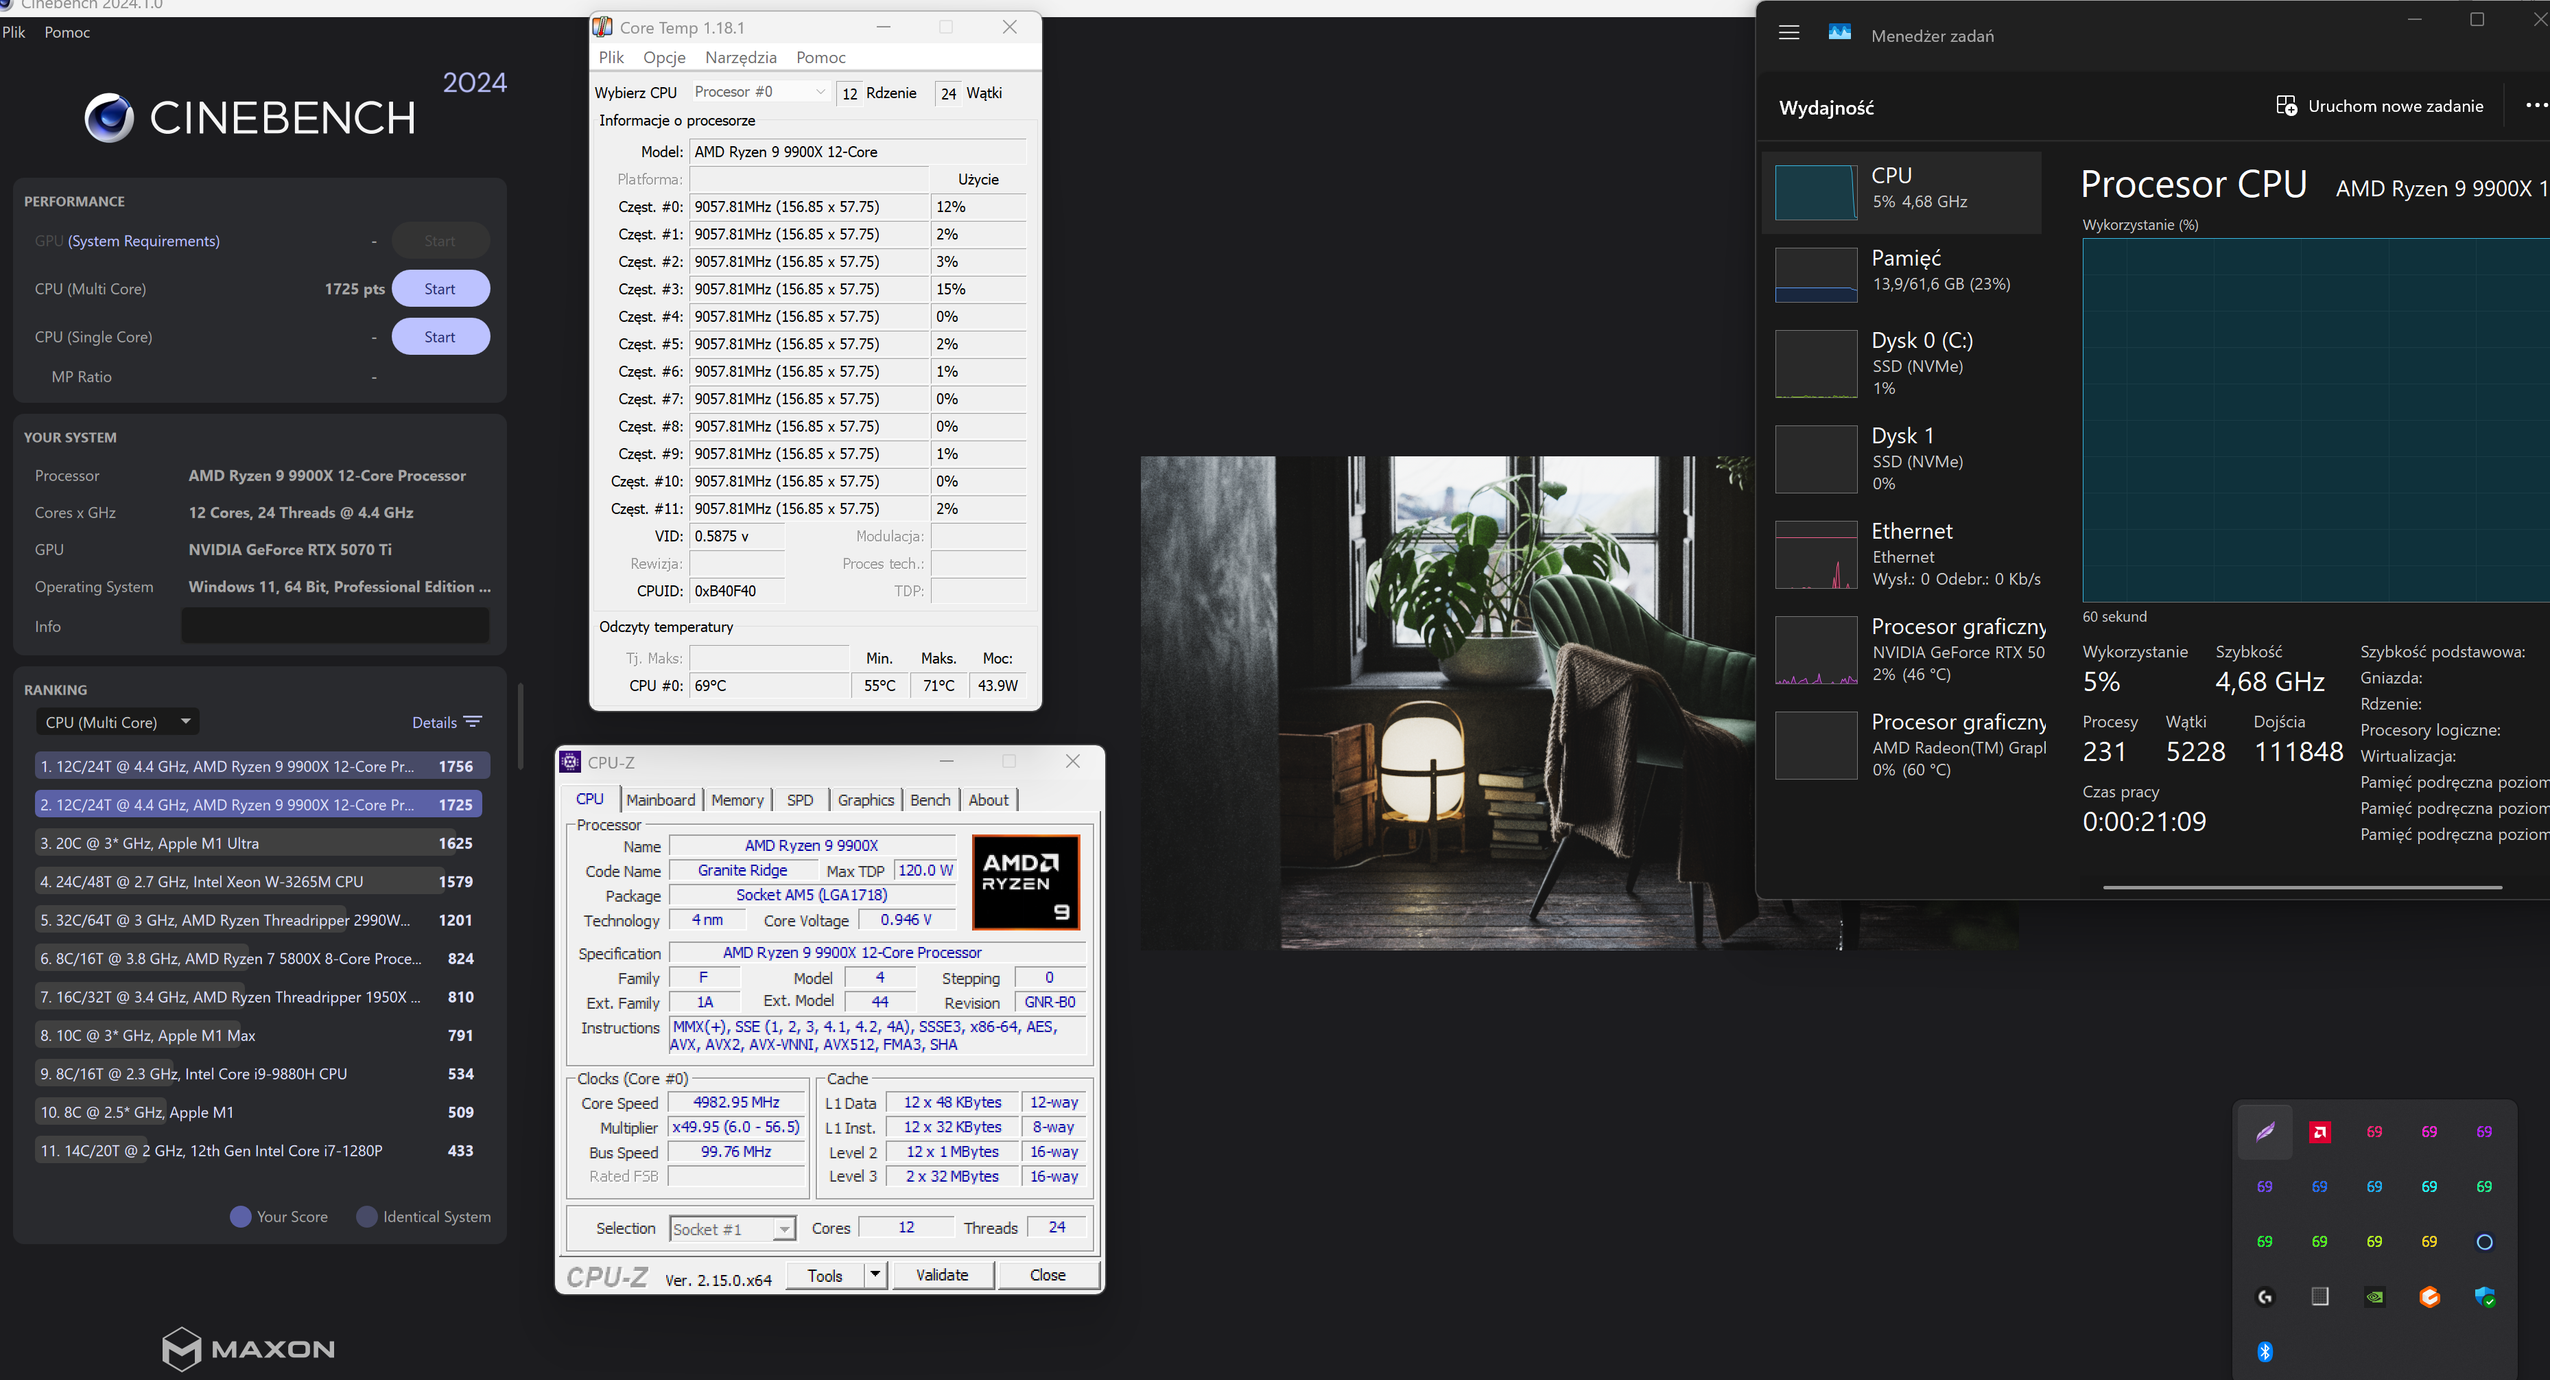Open the Procesor #0 dropdown in Core Temp
2550x1380 pixels.
(x=759, y=91)
